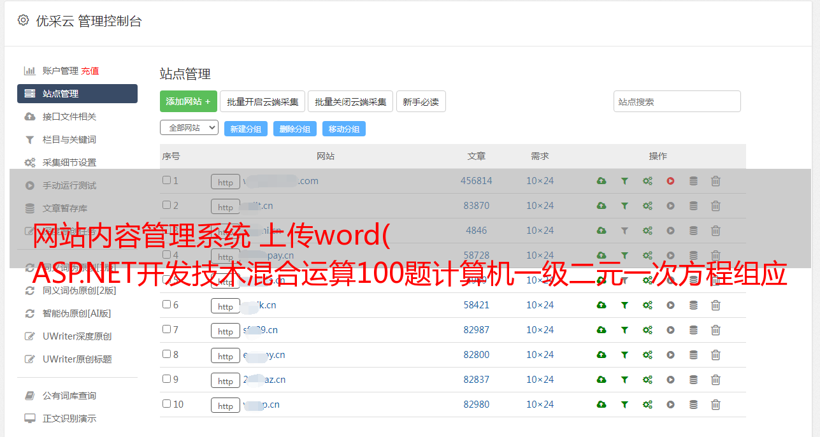Open the gears settings icon in row 8
The image size is (820, 437).
(647, 355)
